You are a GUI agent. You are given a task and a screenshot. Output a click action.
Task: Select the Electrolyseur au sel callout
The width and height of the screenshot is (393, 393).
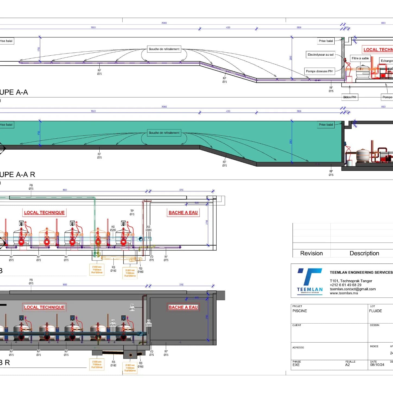321,55
